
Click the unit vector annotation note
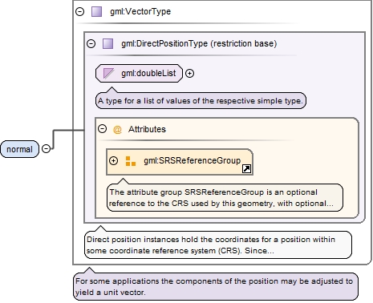coord(216,287)
